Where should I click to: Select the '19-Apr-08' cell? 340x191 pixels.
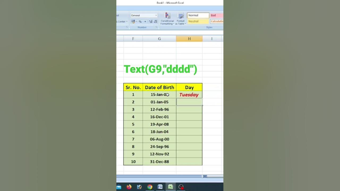coord(159,124)
